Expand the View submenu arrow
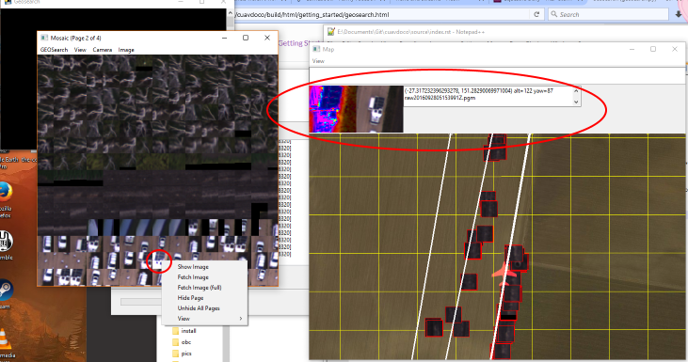Screen dimensions: 688x362 (240, 319)
